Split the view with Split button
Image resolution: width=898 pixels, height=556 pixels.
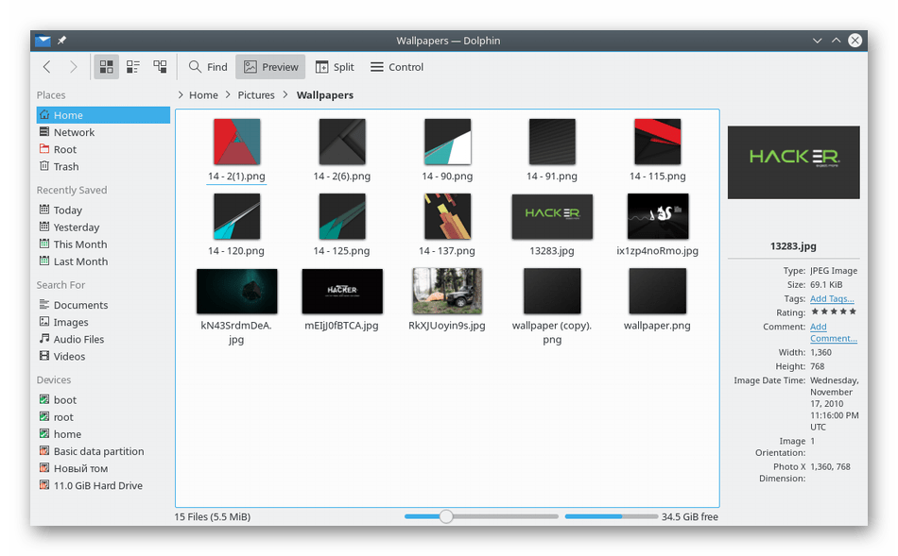pyautogui.click(x=335, y=67)
